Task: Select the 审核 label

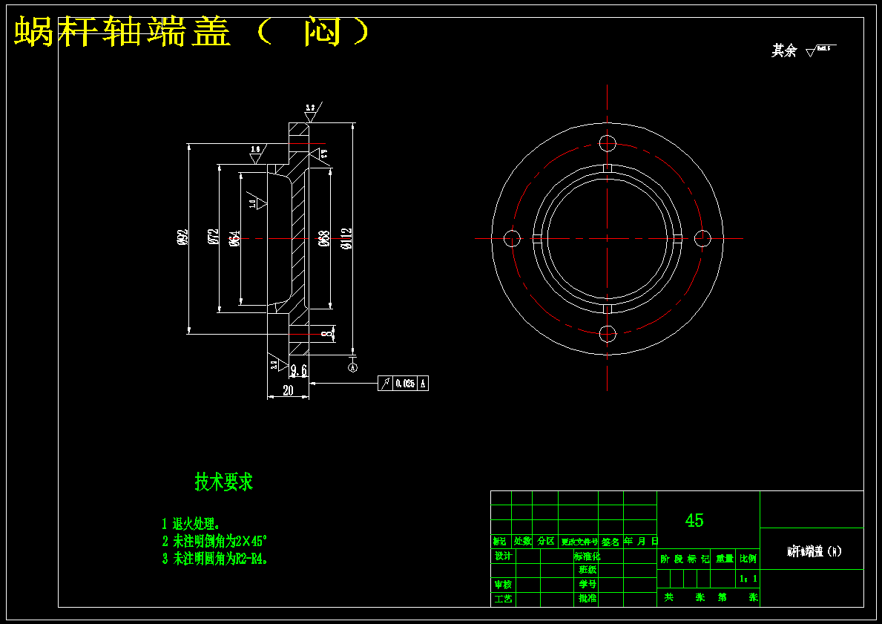Action: 503,585
